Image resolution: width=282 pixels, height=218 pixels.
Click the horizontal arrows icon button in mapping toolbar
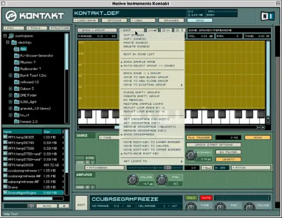pyautogui.click(x=166, y=30)
